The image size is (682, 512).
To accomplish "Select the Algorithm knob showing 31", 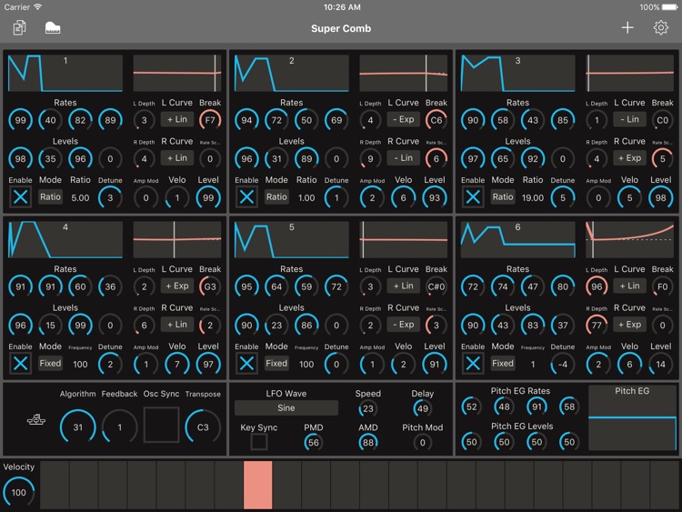I will tap(78, 427).
